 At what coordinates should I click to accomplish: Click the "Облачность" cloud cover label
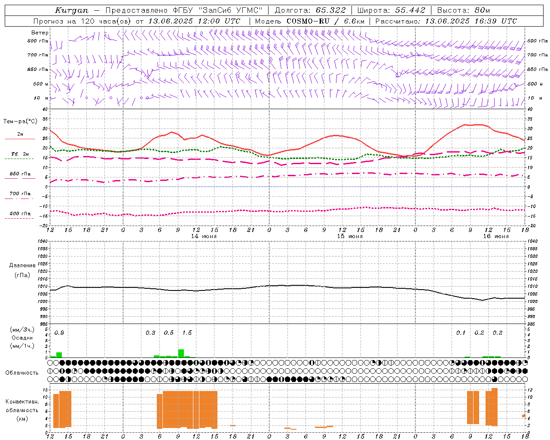click(22, 373)
